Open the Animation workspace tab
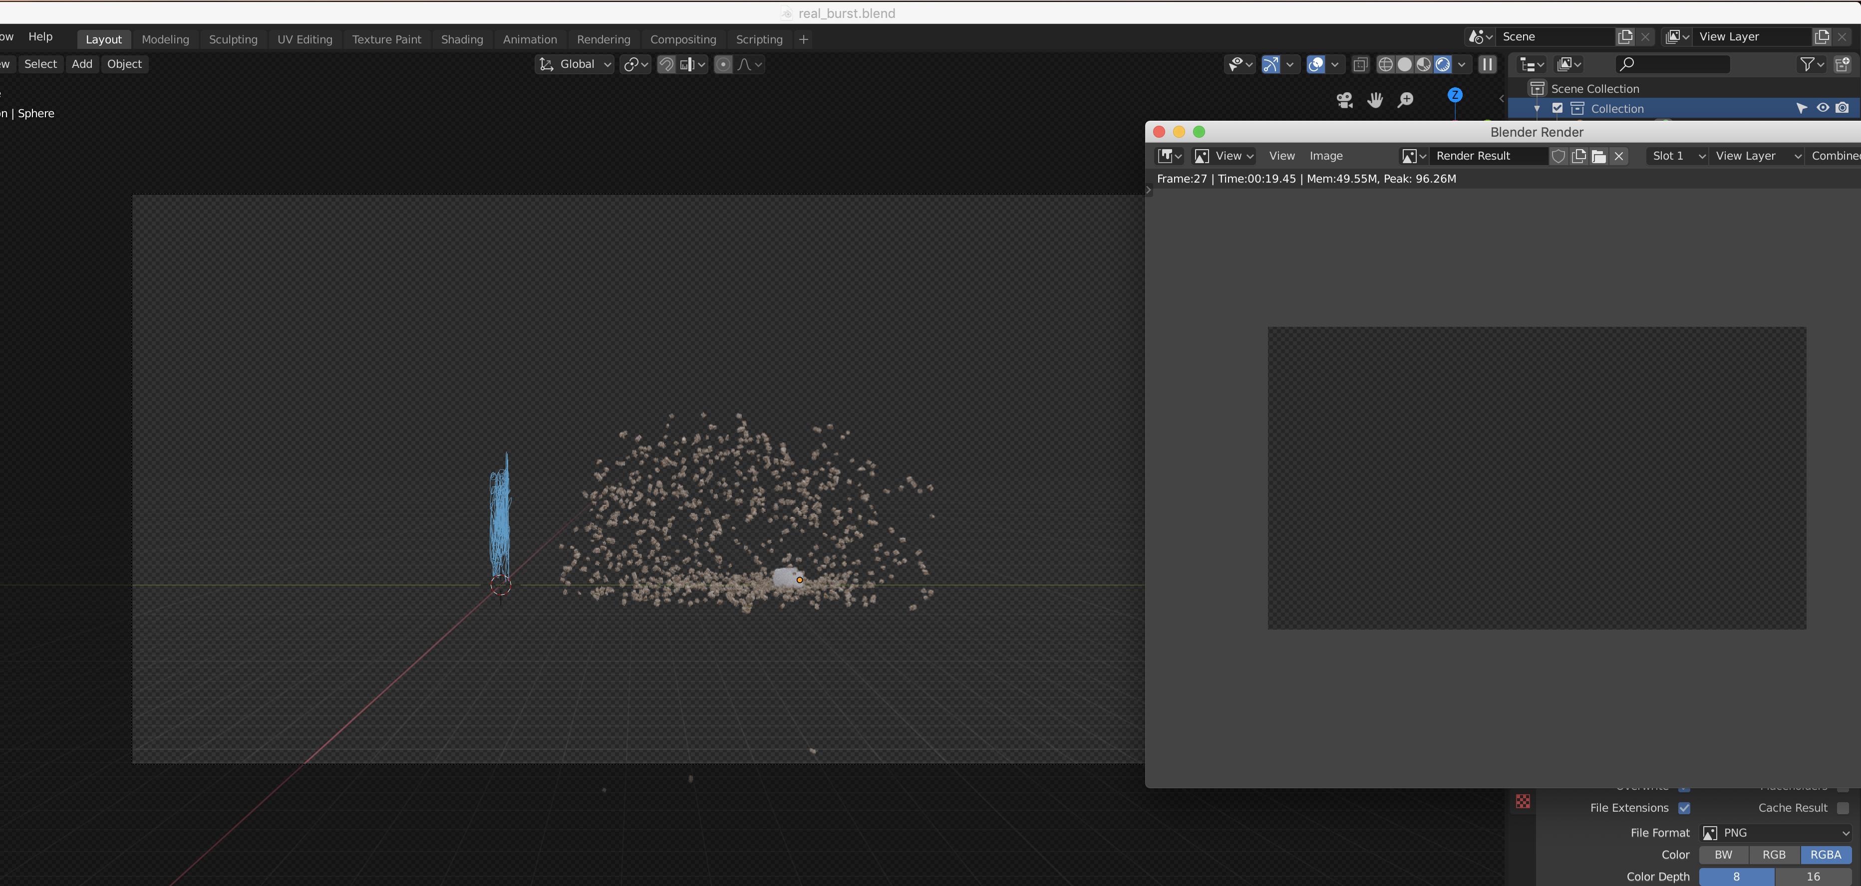The height and width of the screenshot is (886, 1861). click(x=530, y=40)
